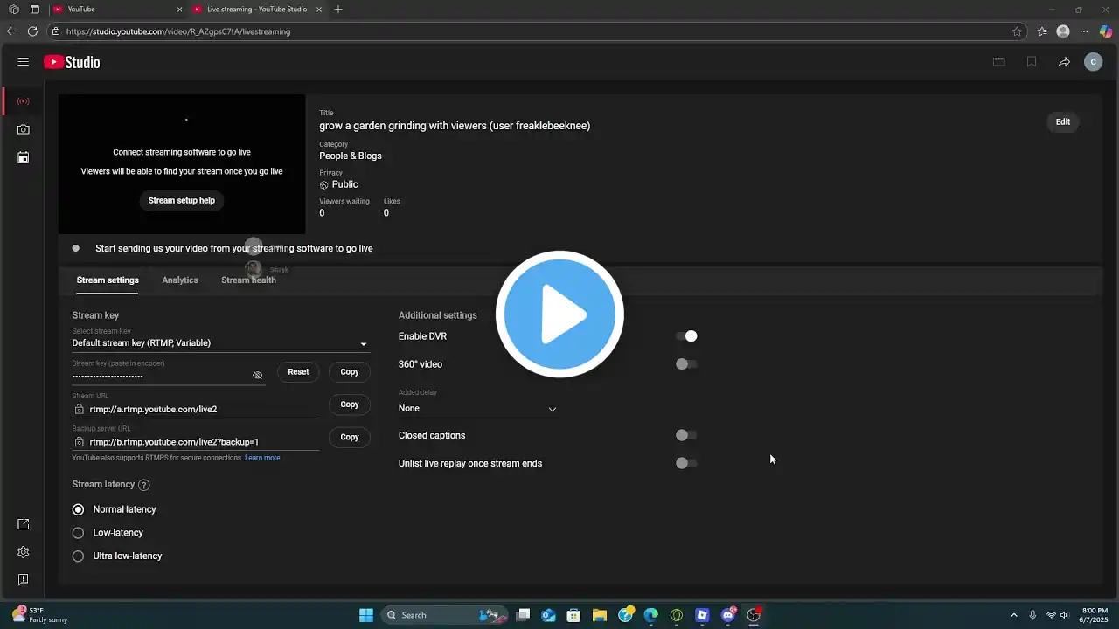The width and height of the screenshot is (1119, 629).
Task: Click the browser back arrow
Action: (11, 31)
